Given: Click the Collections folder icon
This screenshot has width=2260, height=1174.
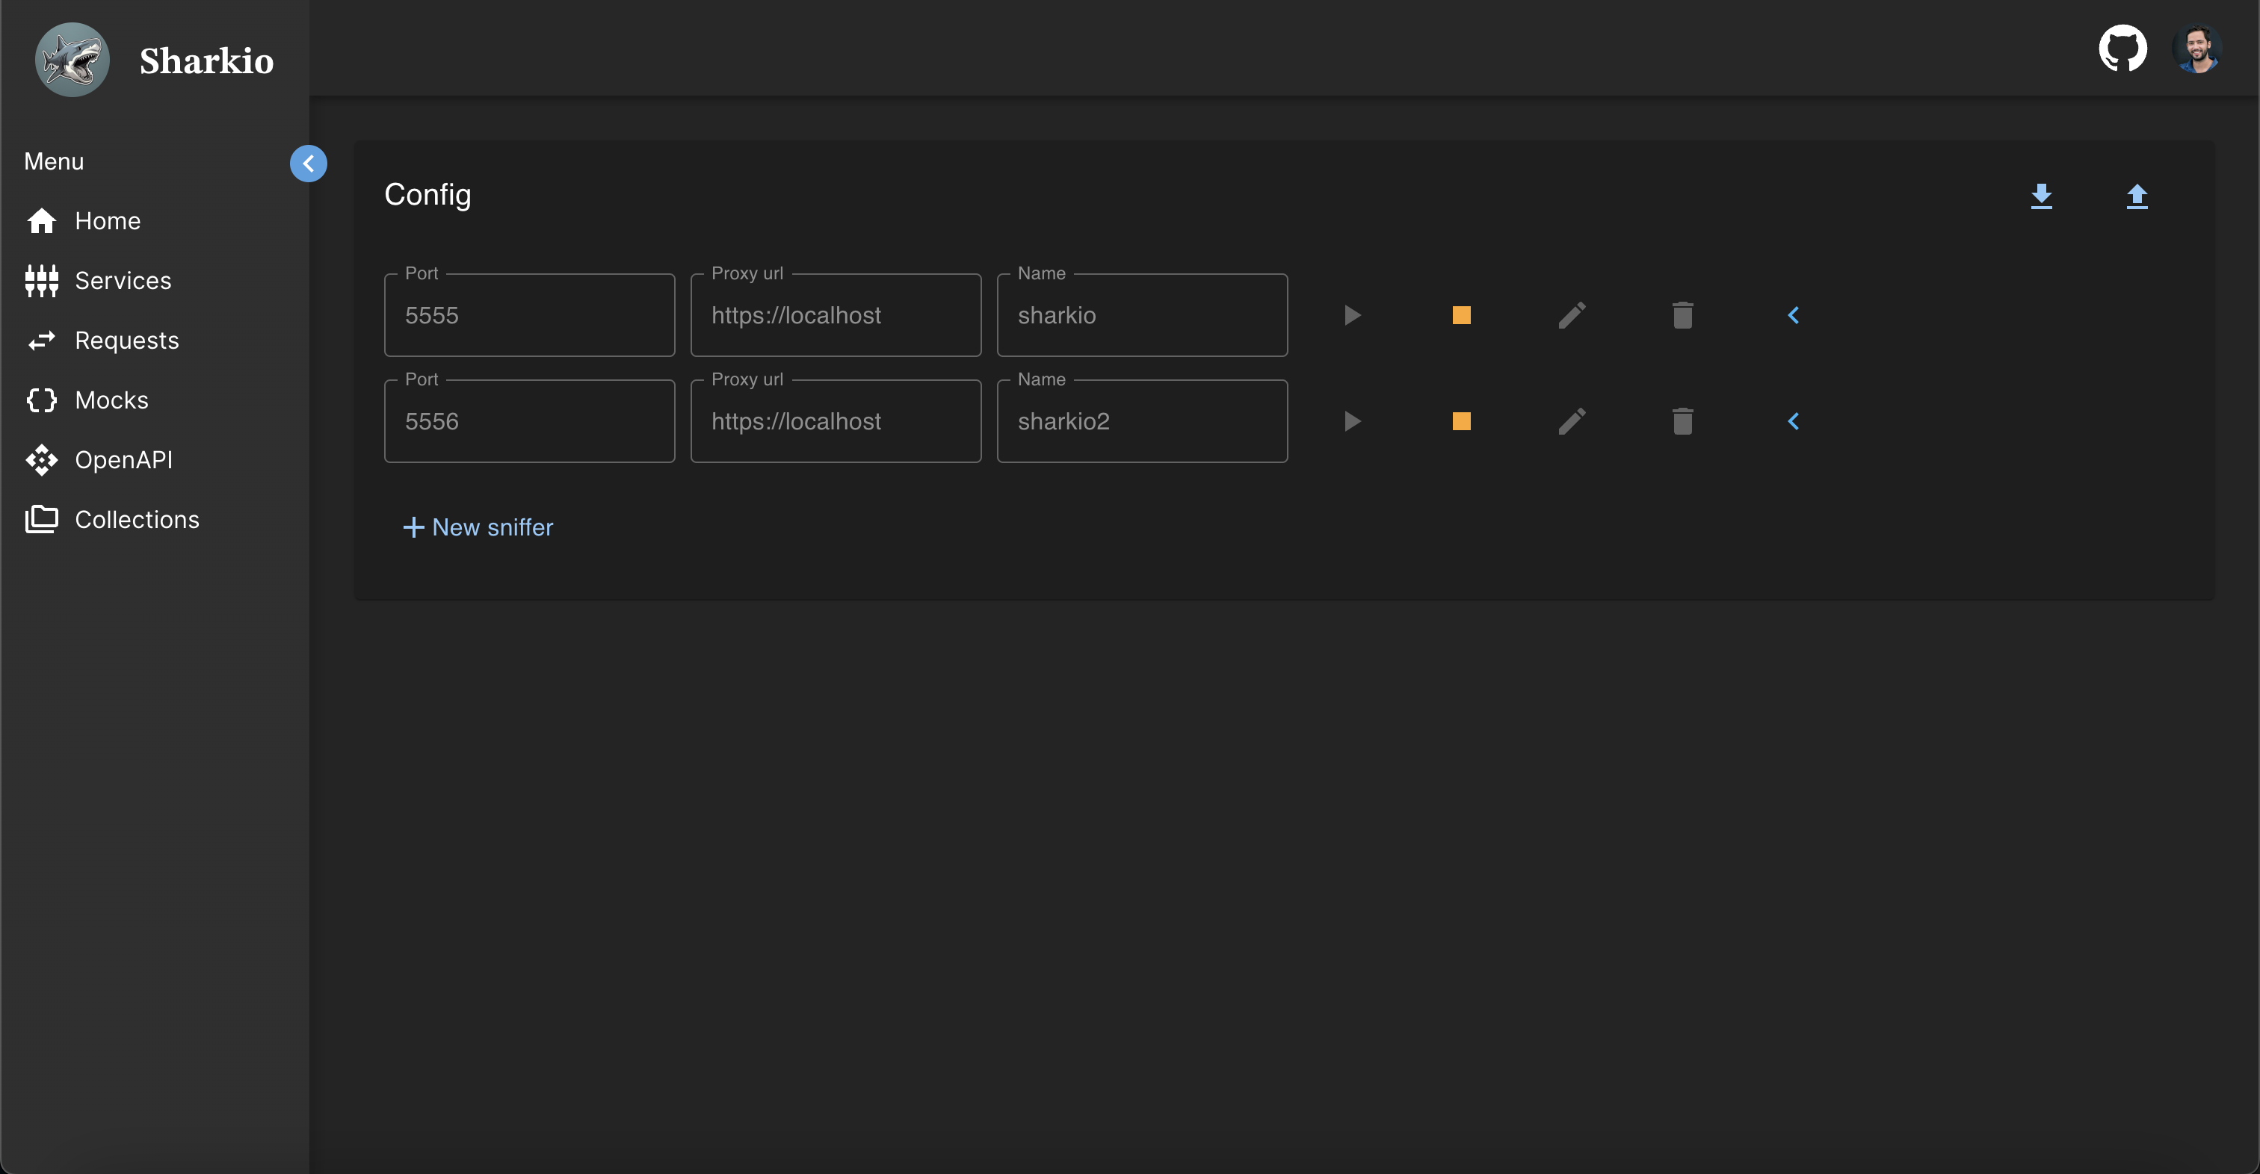Looking at the screenshot, I should pyautogui.click(x=42, y=519).
